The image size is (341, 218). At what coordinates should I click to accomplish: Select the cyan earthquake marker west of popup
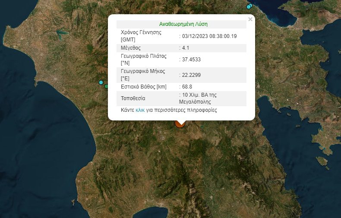(x=101, y=82)
